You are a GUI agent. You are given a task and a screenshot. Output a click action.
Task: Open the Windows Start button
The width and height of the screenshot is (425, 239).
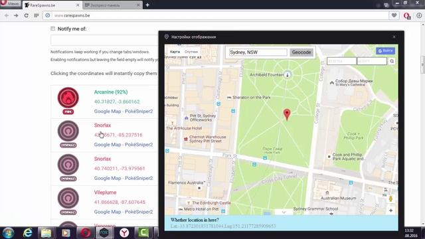[8, 233]
